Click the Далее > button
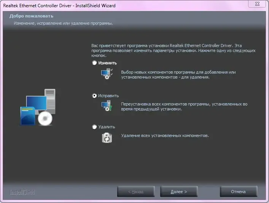The image size is (269, 203). [179, 192]
